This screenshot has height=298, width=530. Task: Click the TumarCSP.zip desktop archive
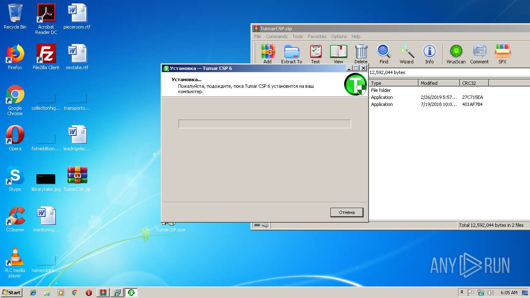coord(77,179)
